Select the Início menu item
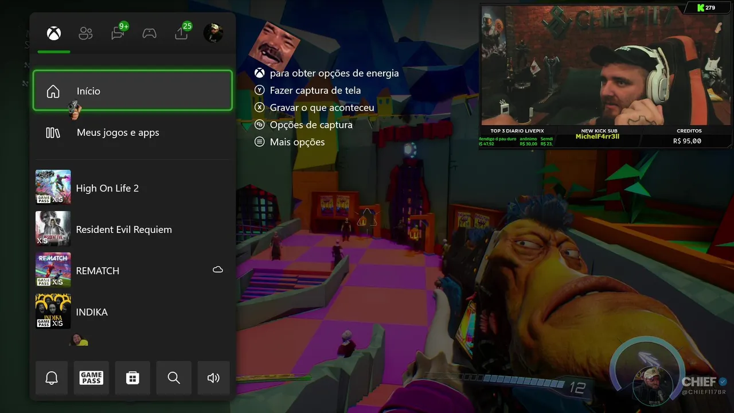This screenshot has height=413, width=734. 132,91
